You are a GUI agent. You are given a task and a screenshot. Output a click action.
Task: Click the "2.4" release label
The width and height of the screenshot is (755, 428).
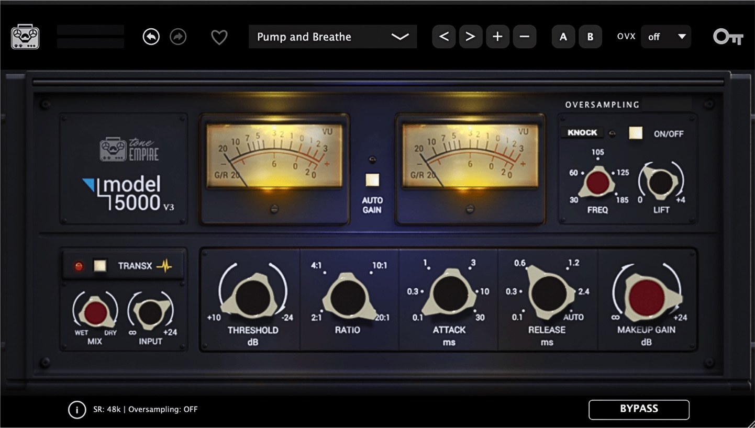coord(583,291)
